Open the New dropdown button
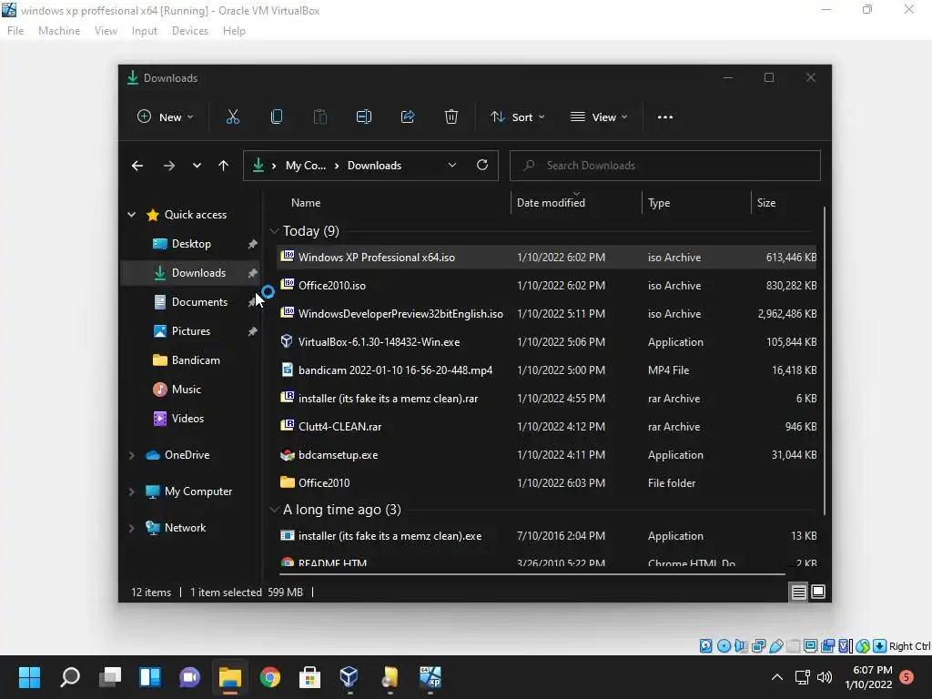Viewport: 932px width, 699px height. [165, 117]
